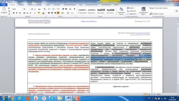
Task: Click the search magnifier icon
Action: click(177, 11)
